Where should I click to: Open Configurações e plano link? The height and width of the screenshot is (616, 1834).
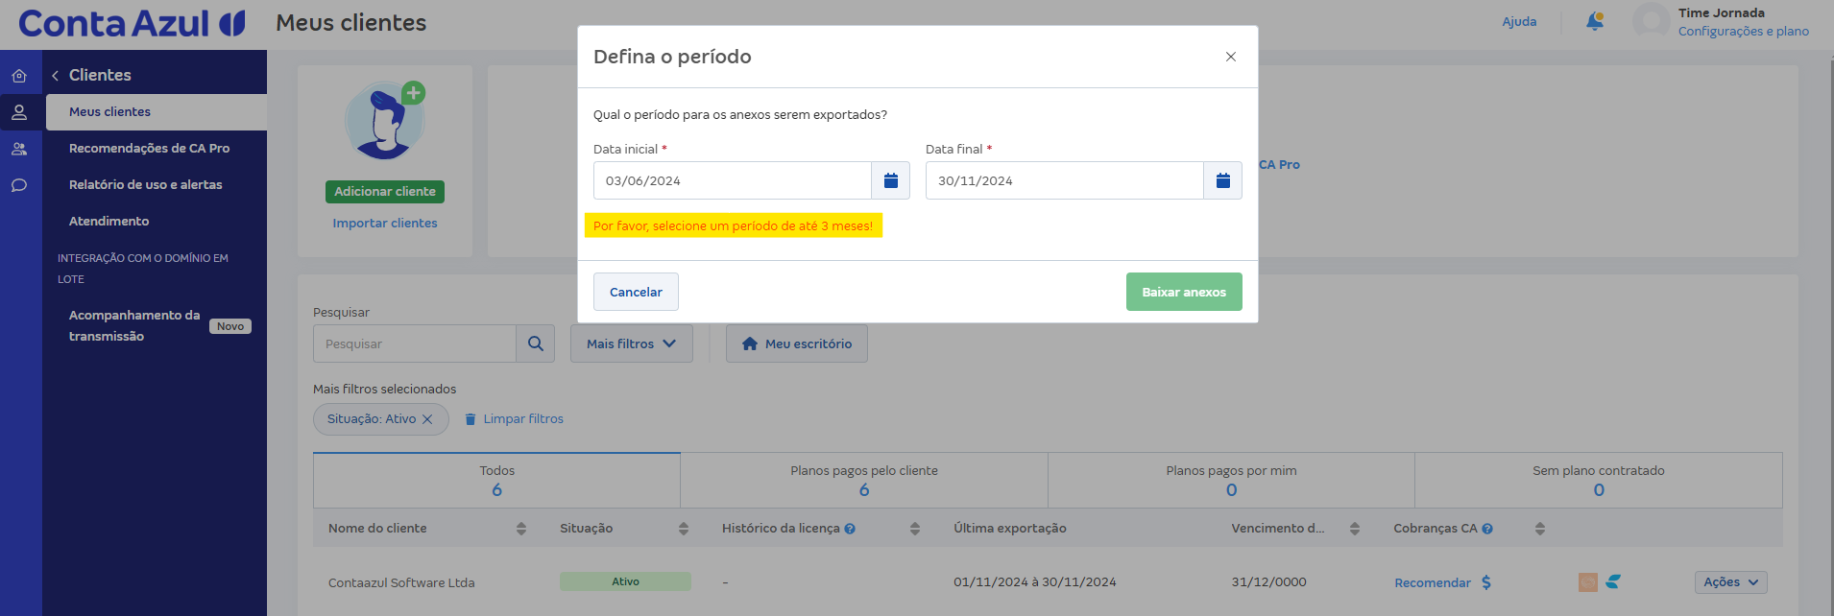[1744, 32]
